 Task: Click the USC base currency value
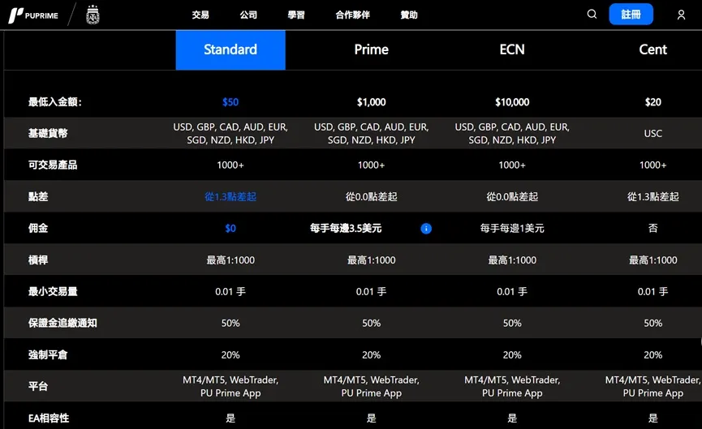[652, 133]
